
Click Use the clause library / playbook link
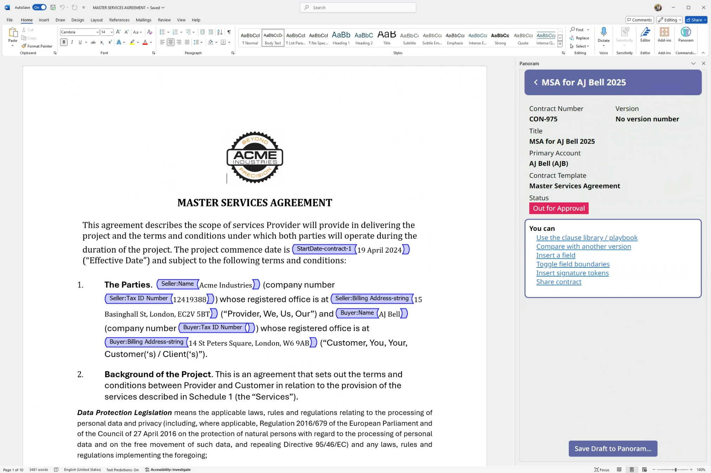587,238
